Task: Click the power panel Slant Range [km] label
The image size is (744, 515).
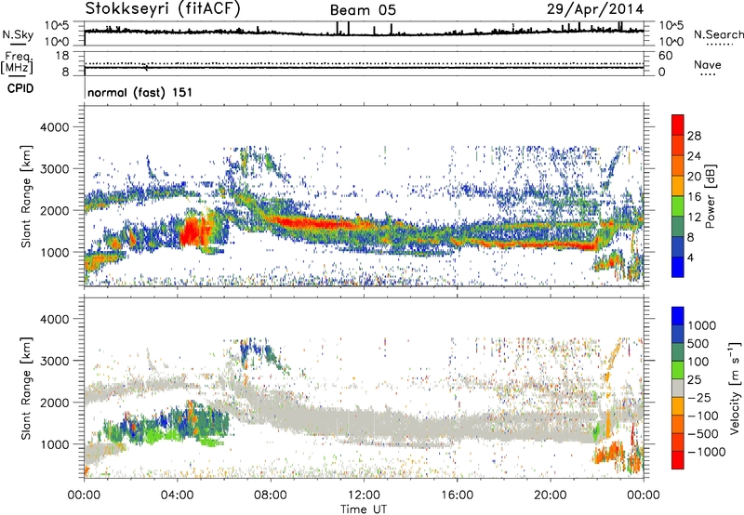Action: pos(26,196)
